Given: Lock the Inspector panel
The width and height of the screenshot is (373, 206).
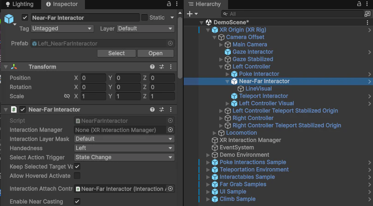Looking at the screenshot, I should click(168, 4).
